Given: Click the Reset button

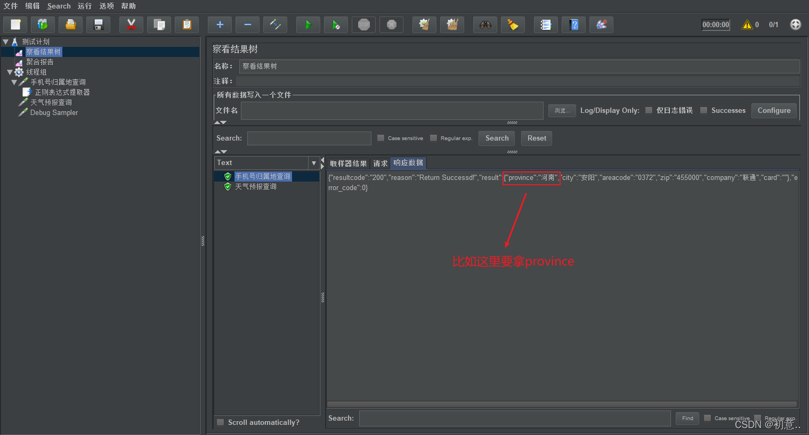Looking at the screenshot, I should coord(537,138).
